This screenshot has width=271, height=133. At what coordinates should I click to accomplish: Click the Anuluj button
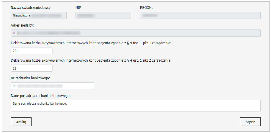(21, 121)
